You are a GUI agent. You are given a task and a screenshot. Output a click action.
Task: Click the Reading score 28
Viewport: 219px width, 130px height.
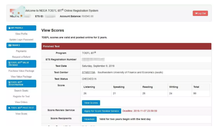[144, 93]
